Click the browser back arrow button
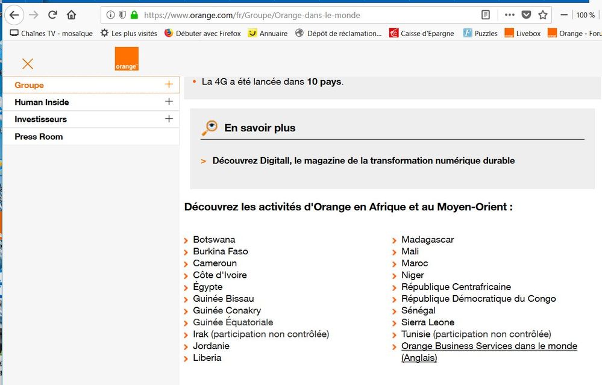Image resolution: width=602 pixels, height=385 pixels. 14,15
